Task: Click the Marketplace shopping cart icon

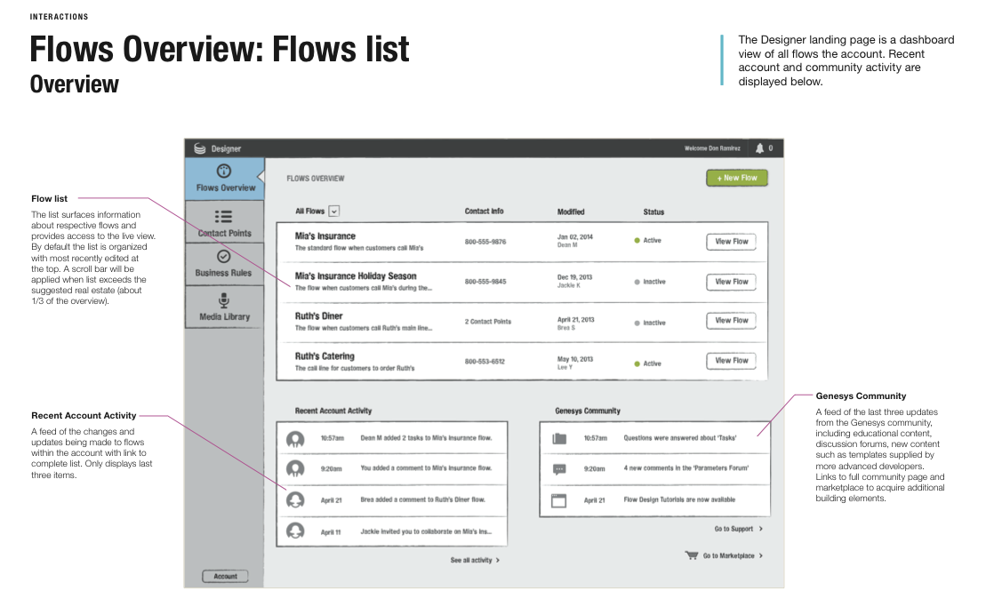Action: point(692,555)
